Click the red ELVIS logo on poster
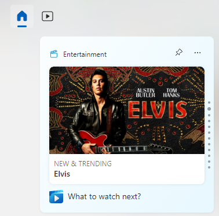 158,109
